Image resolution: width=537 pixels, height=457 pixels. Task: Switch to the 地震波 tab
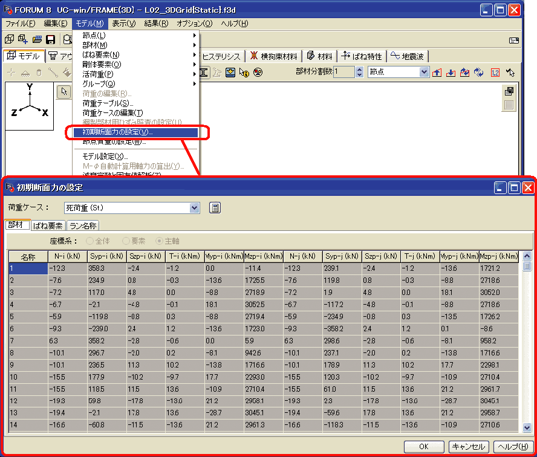408,56
